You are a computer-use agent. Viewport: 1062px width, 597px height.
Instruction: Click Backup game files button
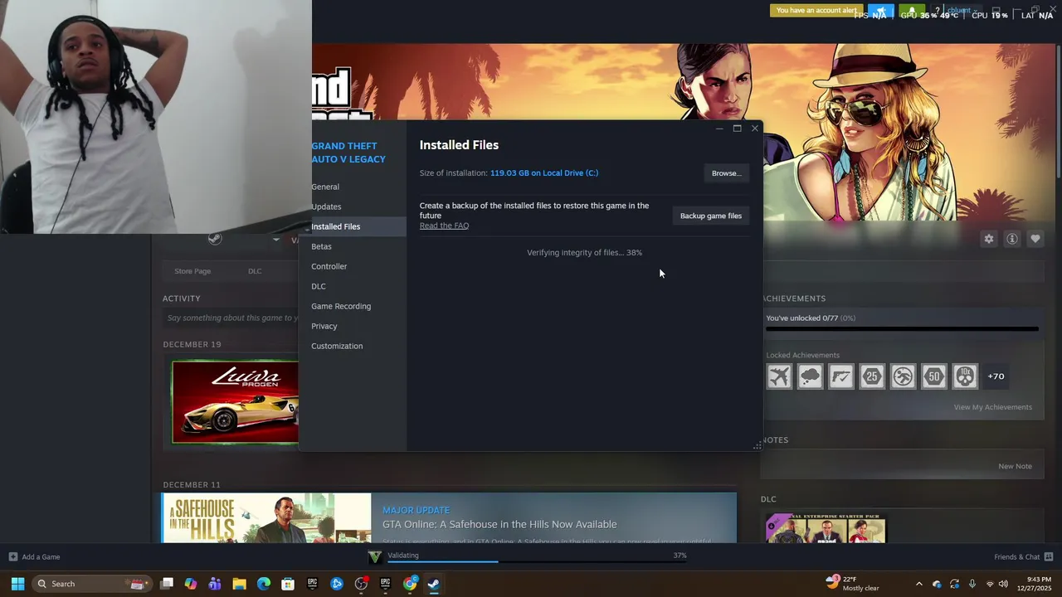click(711, 216)
